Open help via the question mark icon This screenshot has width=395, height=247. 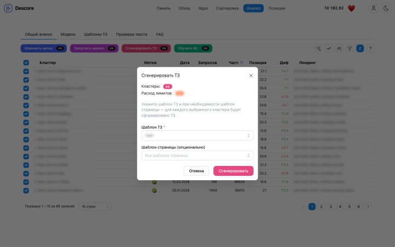(370, 48)
